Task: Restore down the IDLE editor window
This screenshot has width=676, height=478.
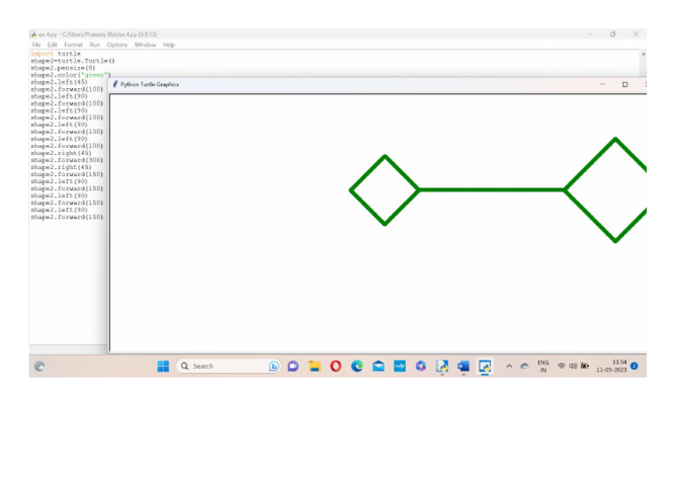Action: (x=613, y=34)
